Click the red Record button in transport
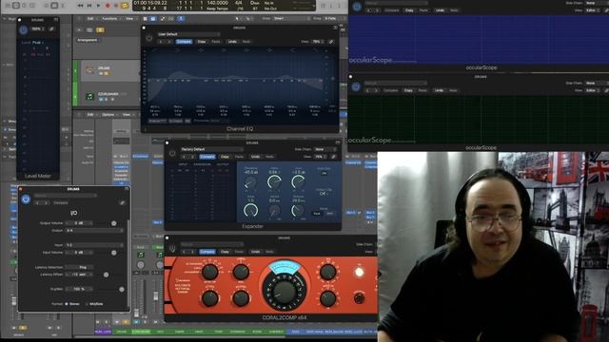The image size is (609, 342). pyautogui.click(x=108, y=6)
